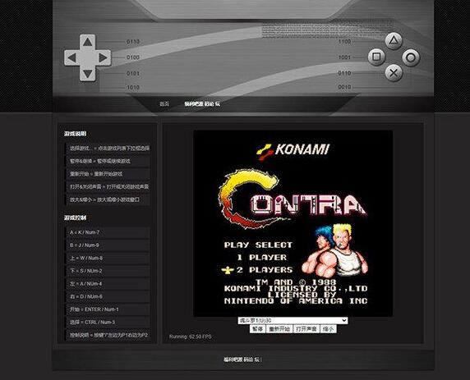470x380 pixels.
Task: Click the 放大&缩小 instruction row
Action: coord(108,199)
